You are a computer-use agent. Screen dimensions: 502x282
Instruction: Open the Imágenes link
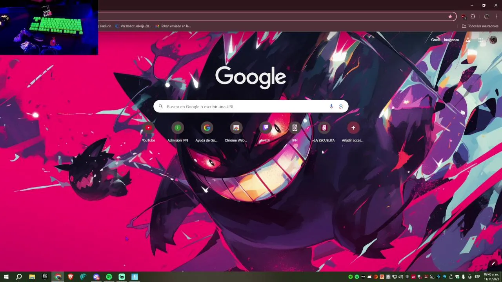click(451, 40)
